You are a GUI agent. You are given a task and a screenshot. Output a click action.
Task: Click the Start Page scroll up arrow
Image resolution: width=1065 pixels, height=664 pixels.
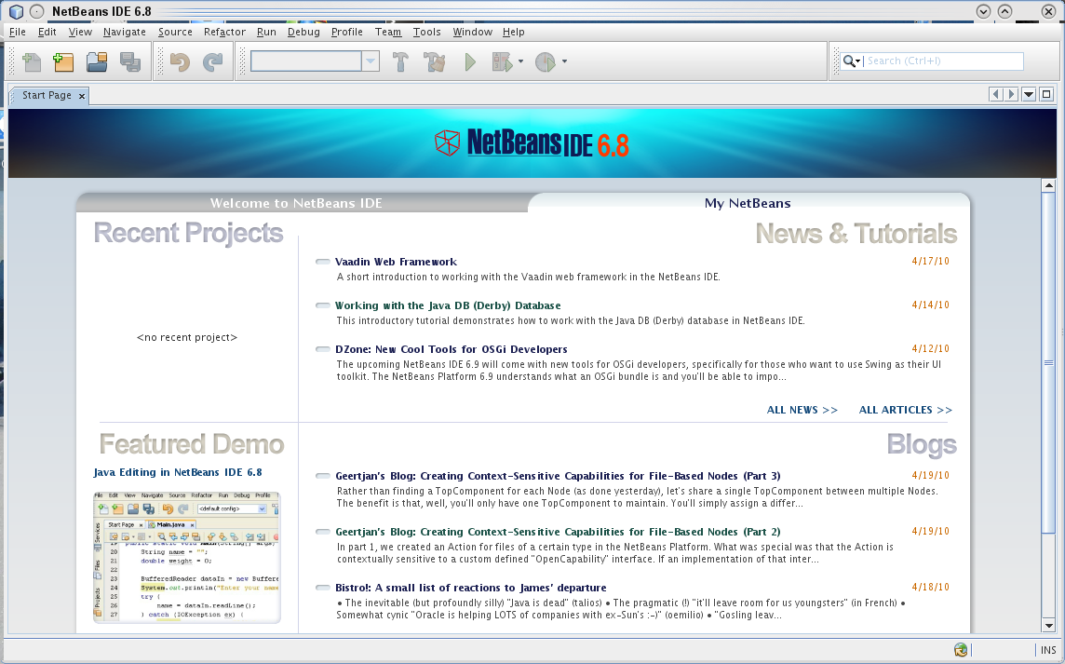pyautogui.click(x=1048, y=185)
